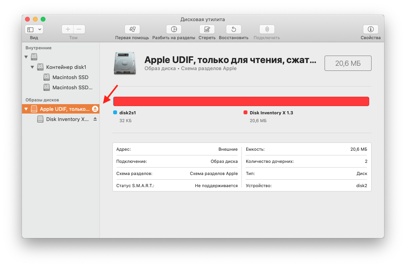
Task: Add a volume with plus button
Action: (x=68, y=29)
